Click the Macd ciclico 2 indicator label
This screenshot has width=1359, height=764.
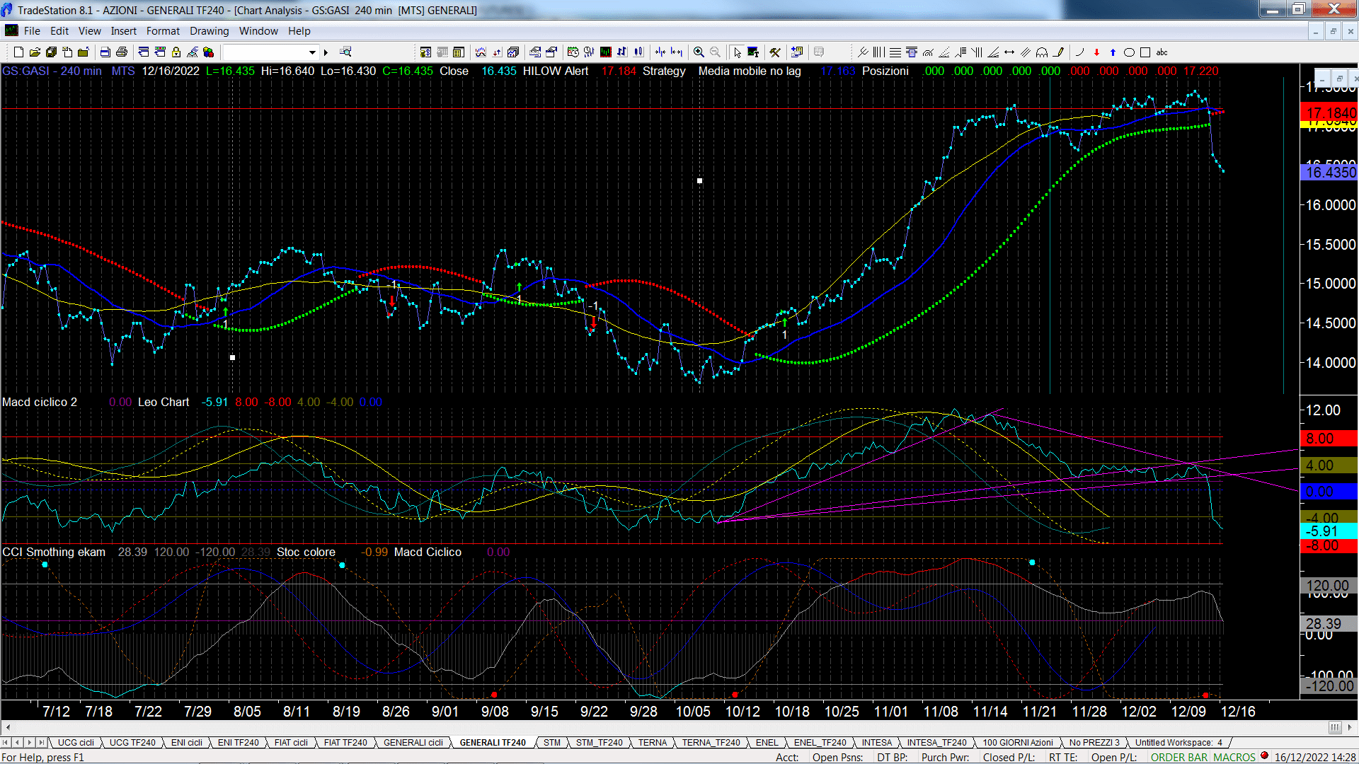(x=40, y=403)
